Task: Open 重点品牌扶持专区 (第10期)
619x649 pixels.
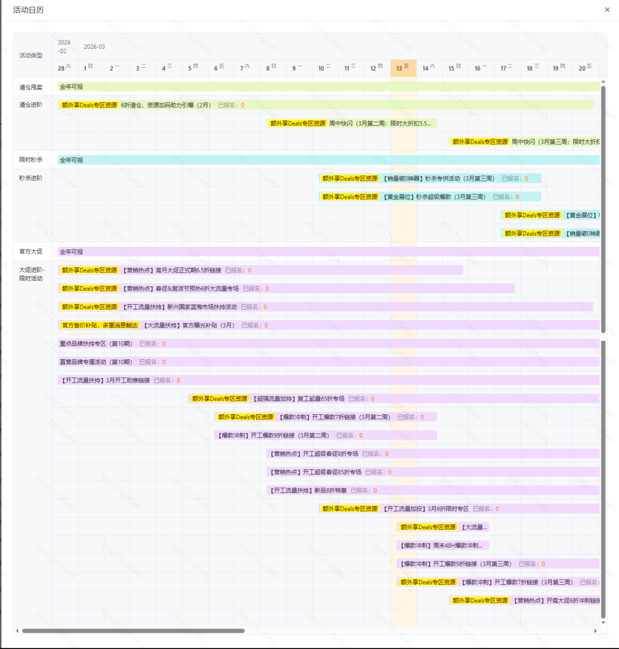Action: tap(329, 344)
